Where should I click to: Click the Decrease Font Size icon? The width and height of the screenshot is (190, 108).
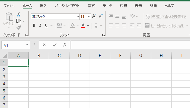pos(101,16)
